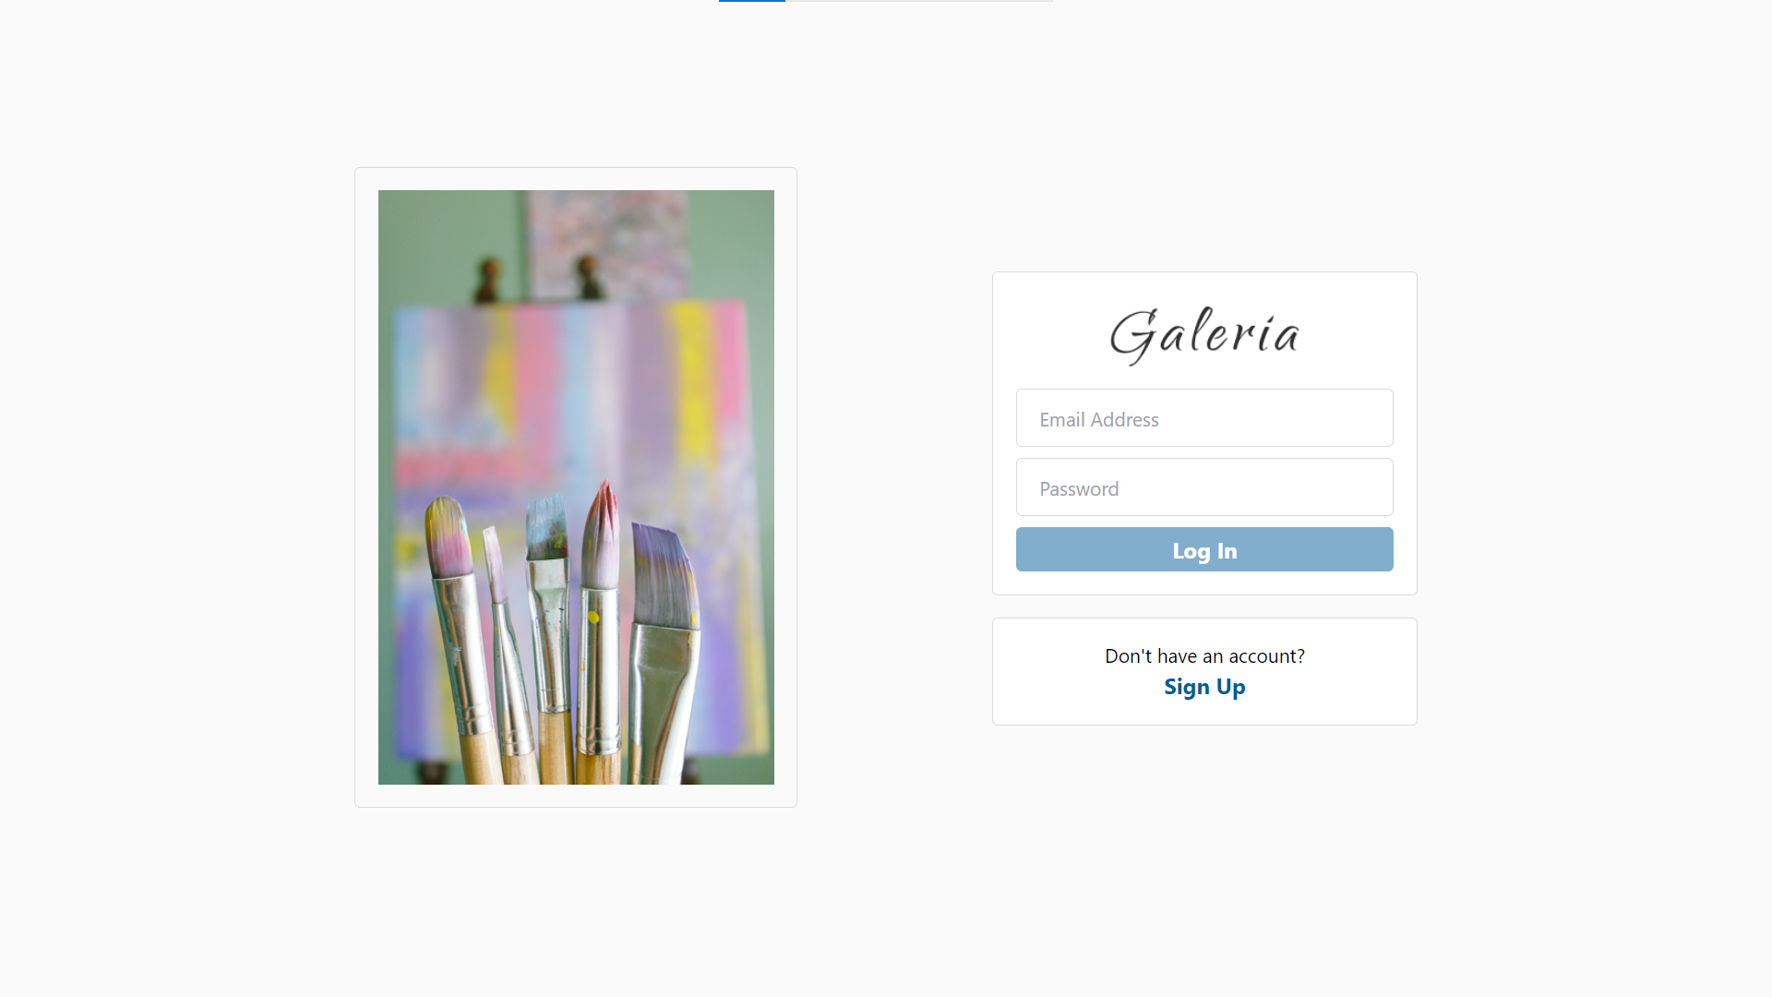Click the gray track of top loading bar
The height and width of the screenshot is (997, 1772).
(919, 1)
